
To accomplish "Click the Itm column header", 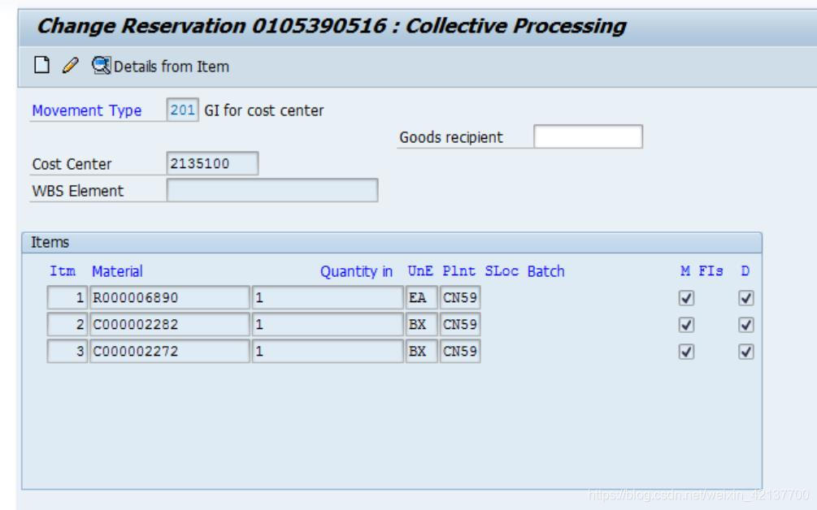I will [62, 271].
